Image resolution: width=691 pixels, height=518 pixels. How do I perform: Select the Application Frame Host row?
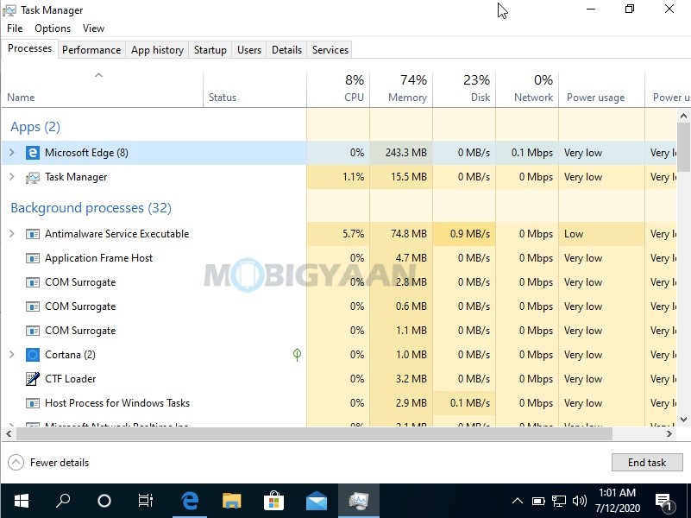[x=338, y=258]
